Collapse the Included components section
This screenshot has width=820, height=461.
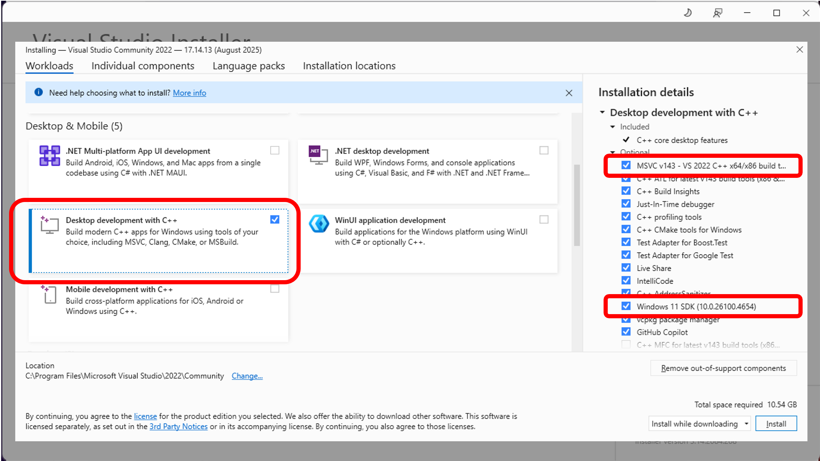point(613,127)
